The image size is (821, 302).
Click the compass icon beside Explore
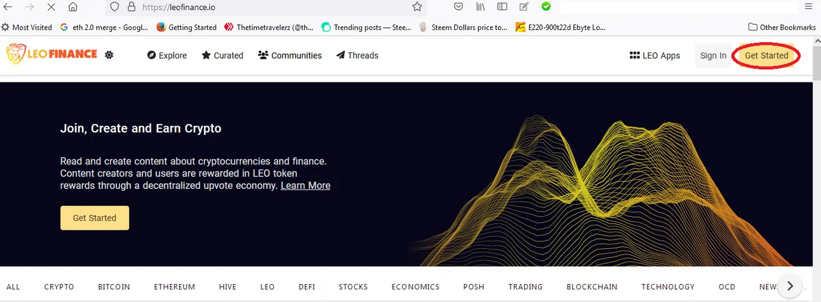pos(151,55)
